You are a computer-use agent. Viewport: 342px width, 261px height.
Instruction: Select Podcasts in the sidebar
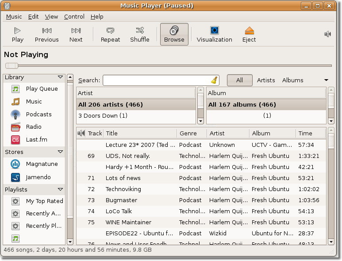click(35, 114)
